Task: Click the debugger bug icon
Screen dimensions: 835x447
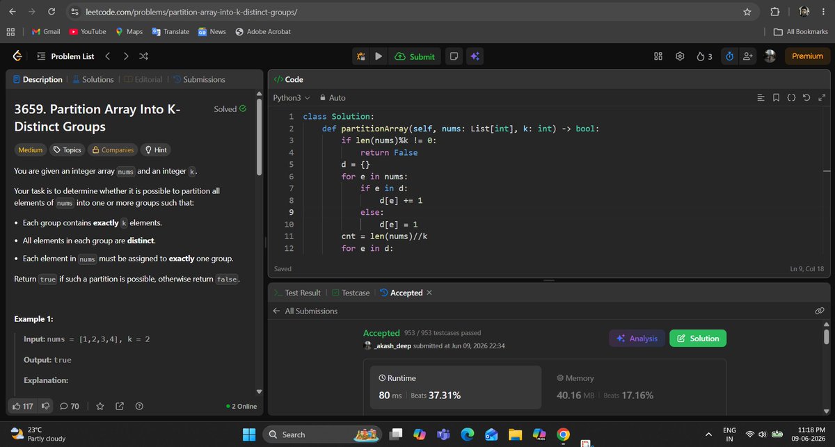Action: tap(361, 56)
